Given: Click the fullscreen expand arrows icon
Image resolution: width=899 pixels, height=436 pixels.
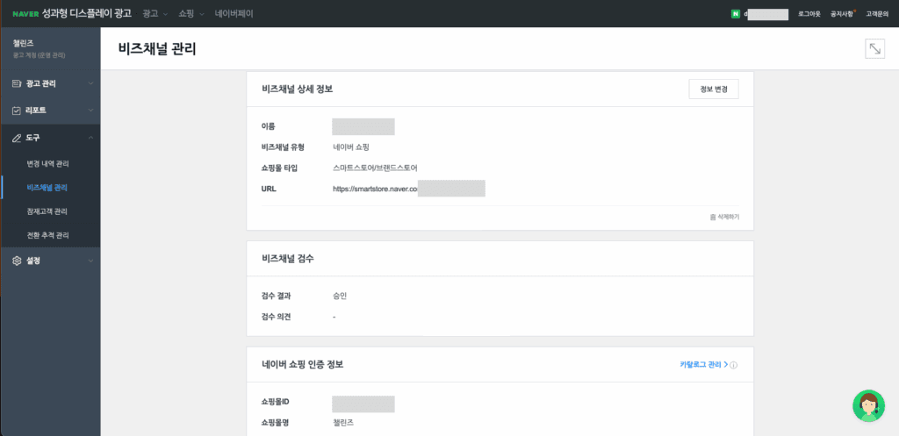Looking at the screenshot, I should click(875, 49).
